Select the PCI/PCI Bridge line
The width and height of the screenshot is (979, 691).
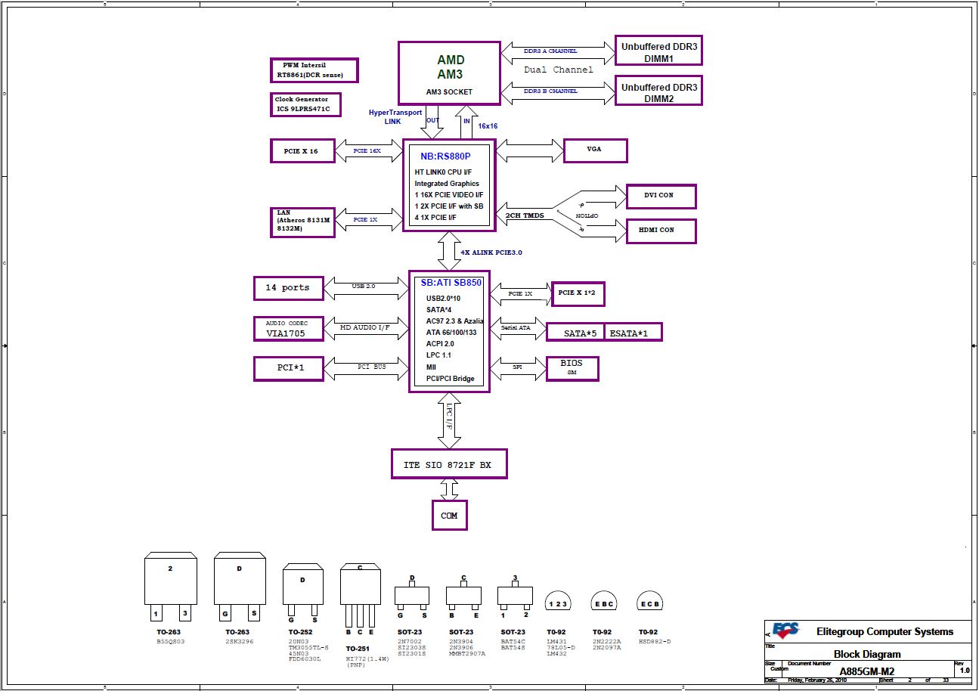[x=451, y=379]
